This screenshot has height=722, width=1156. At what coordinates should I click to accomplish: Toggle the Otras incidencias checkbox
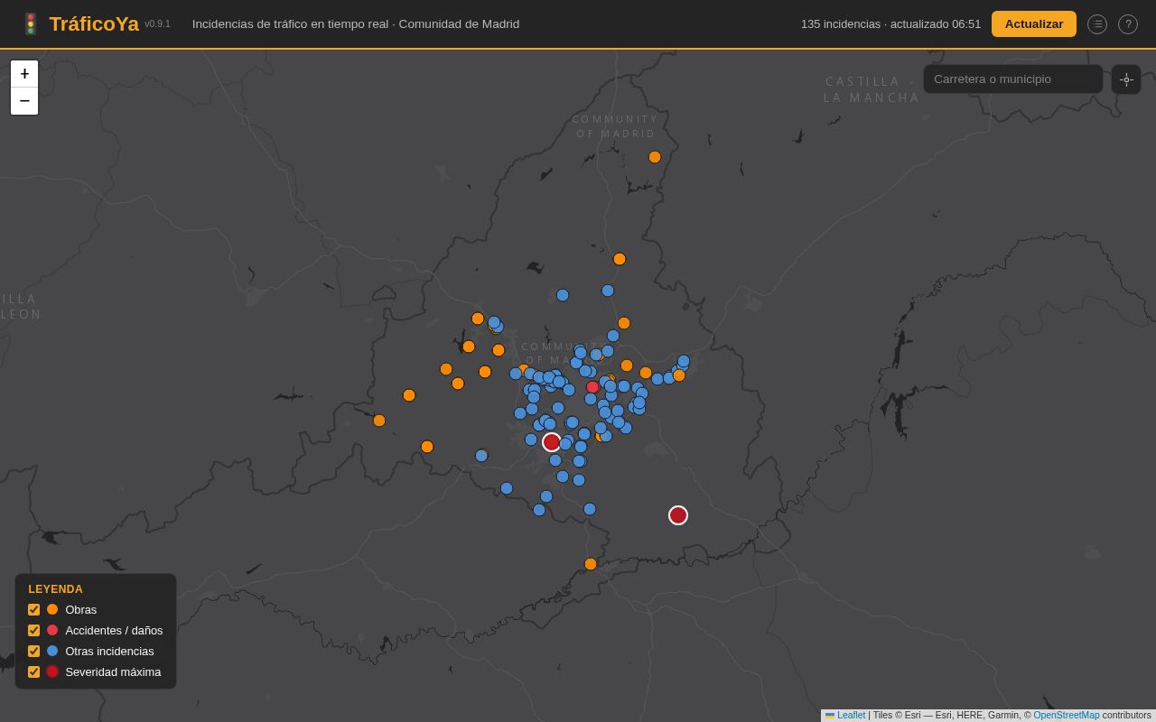click(x=34, y=652)
